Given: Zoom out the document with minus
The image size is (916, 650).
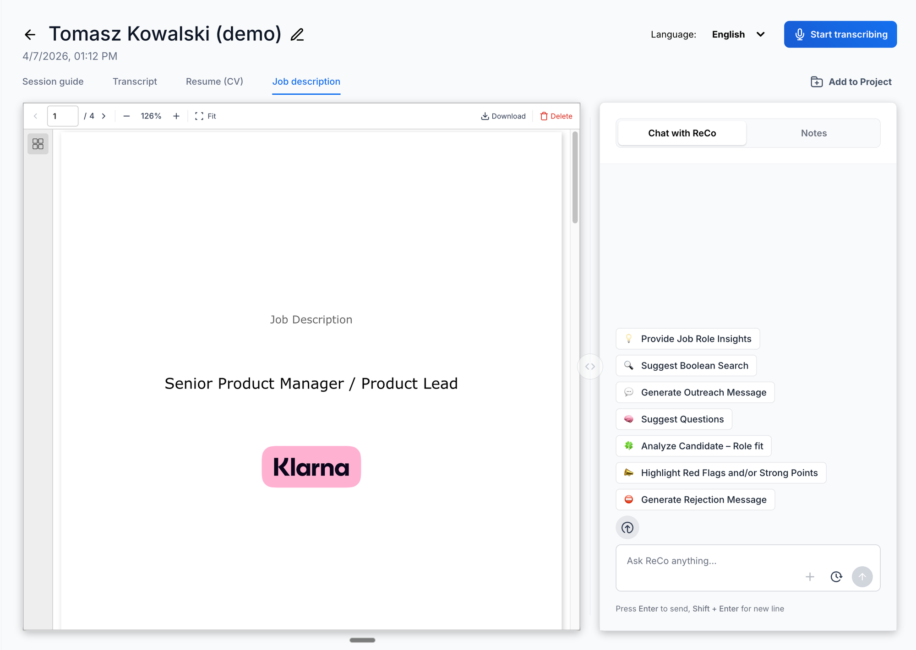Looking at the screenshot, I should point(127,116).
